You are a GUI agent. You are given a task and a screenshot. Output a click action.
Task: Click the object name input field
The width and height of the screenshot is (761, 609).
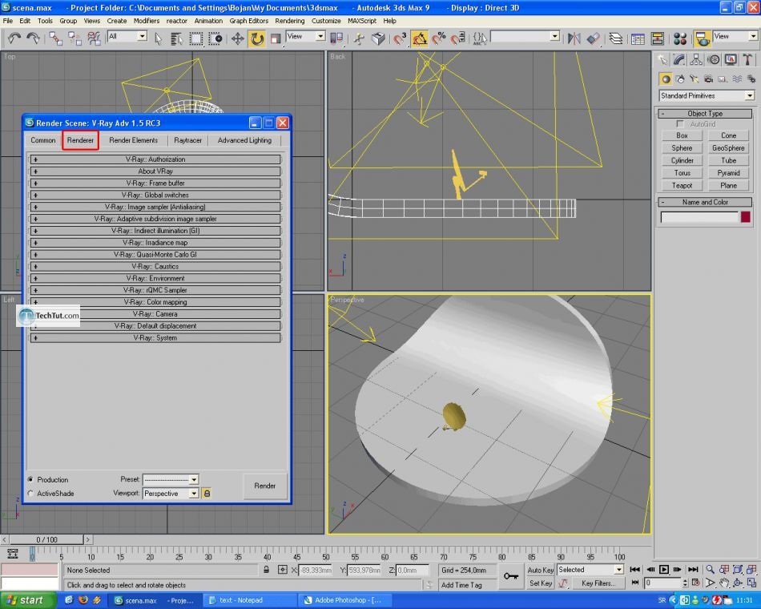coord(699,217)
